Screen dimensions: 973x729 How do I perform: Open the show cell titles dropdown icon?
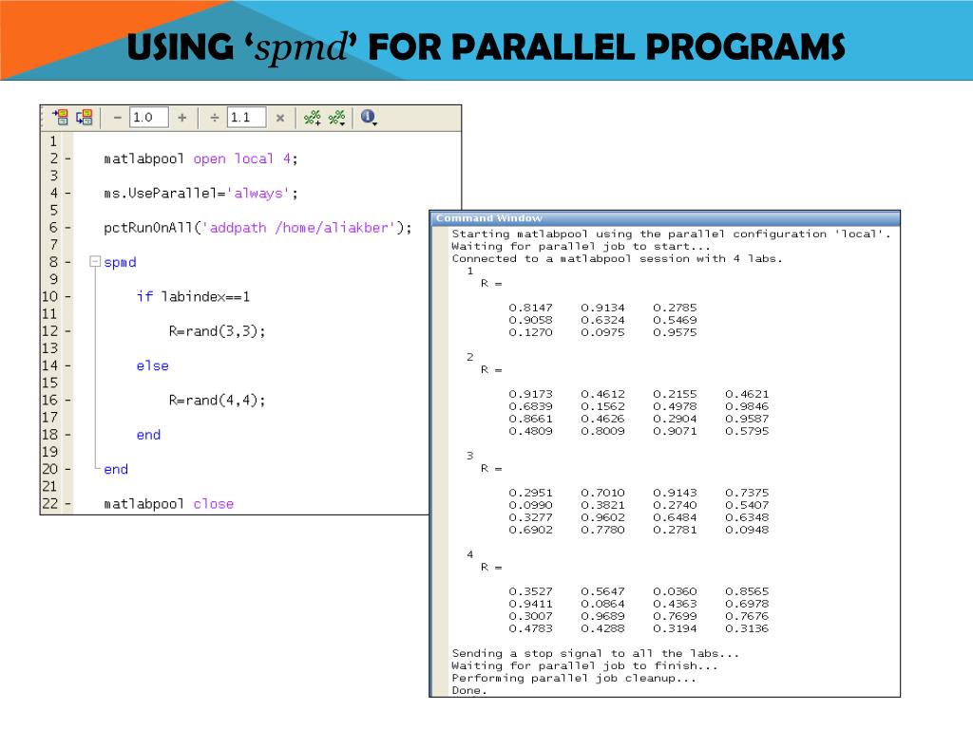(337, 118)
